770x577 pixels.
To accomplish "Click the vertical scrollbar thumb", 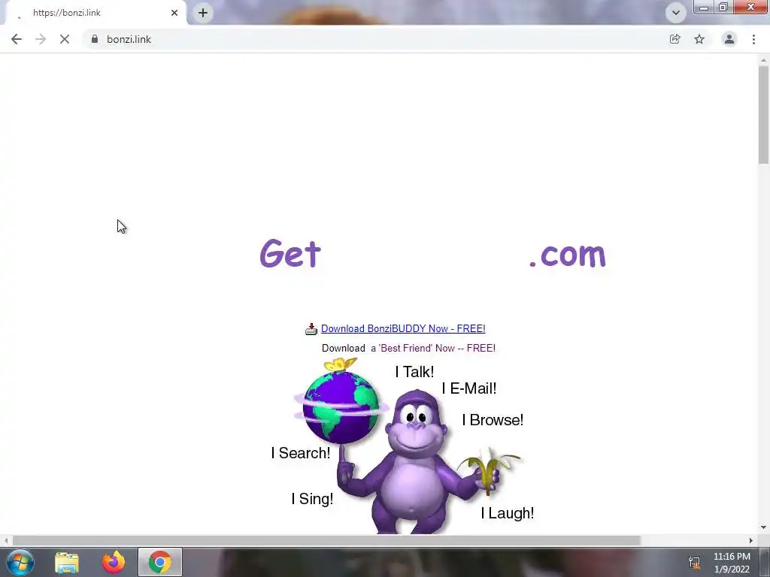I will 764,115.
